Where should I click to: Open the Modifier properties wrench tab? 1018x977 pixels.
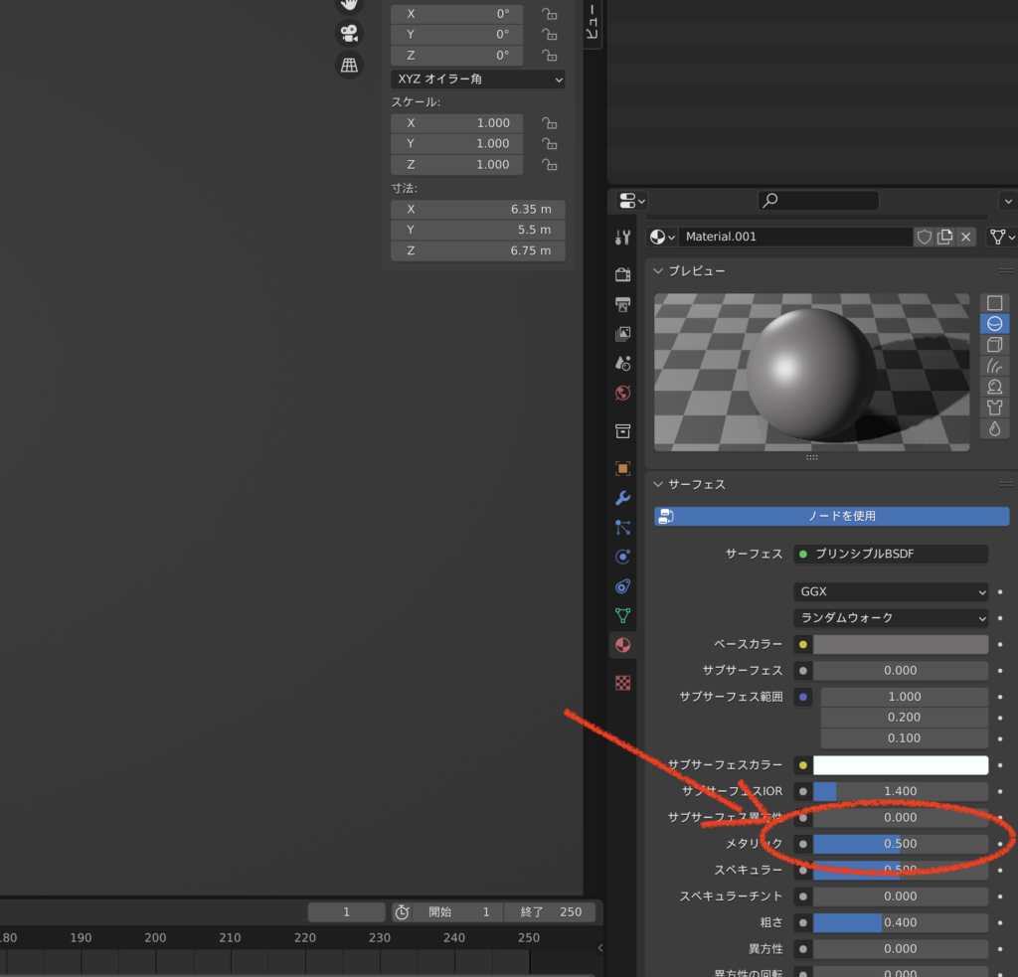tap(623, 498)
